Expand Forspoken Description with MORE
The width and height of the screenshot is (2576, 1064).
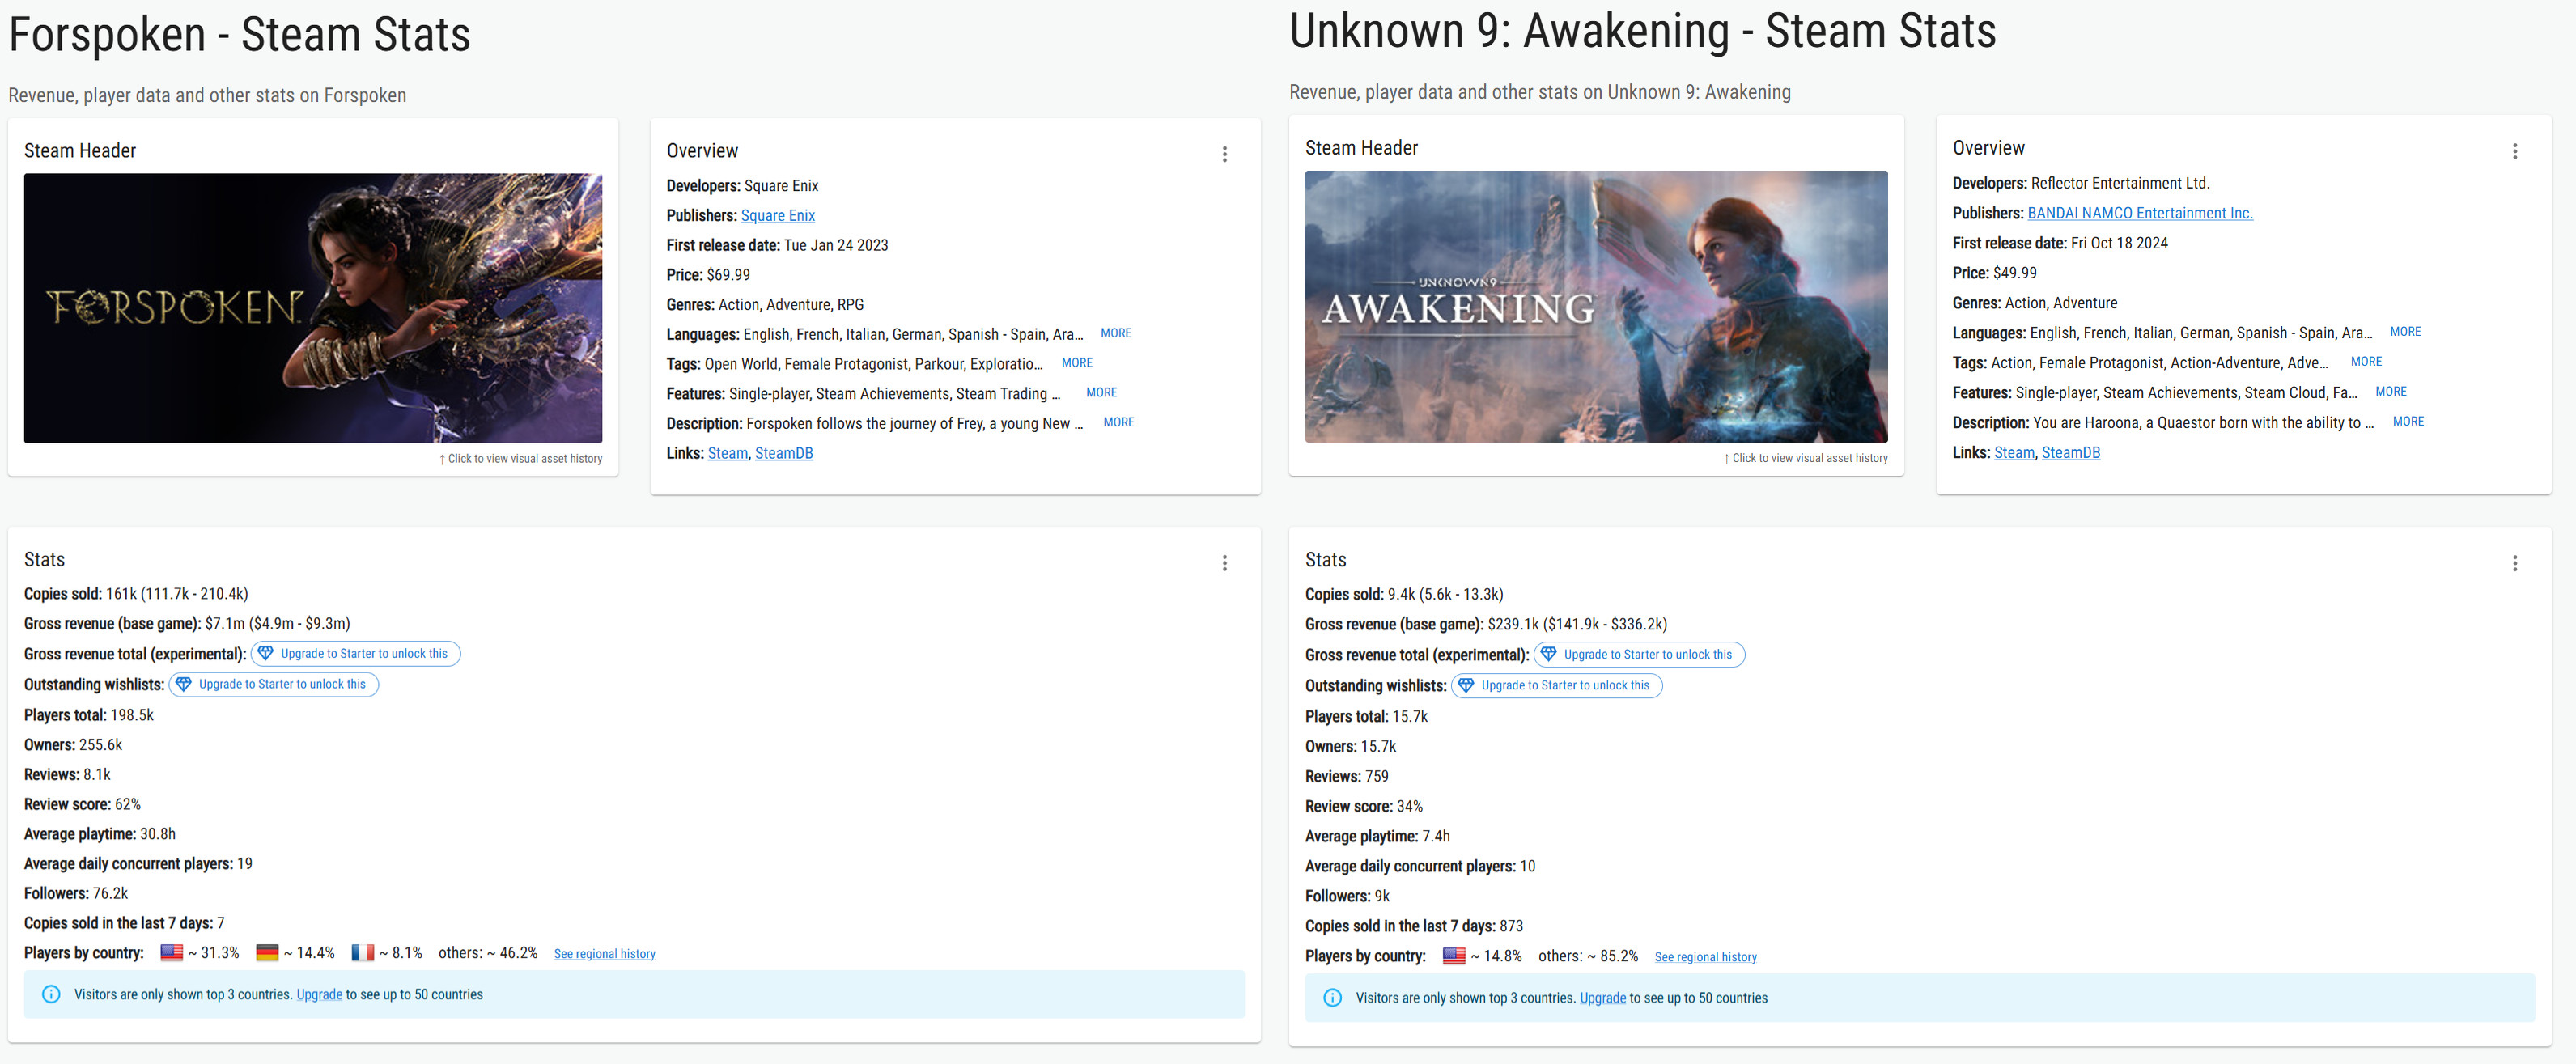tap(1118, 423)
